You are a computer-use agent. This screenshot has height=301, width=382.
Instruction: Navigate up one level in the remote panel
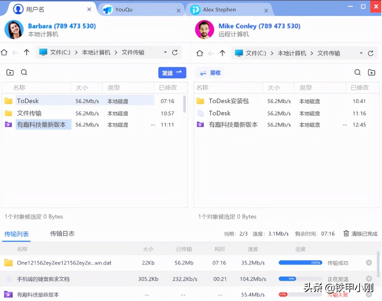(222, 52)
